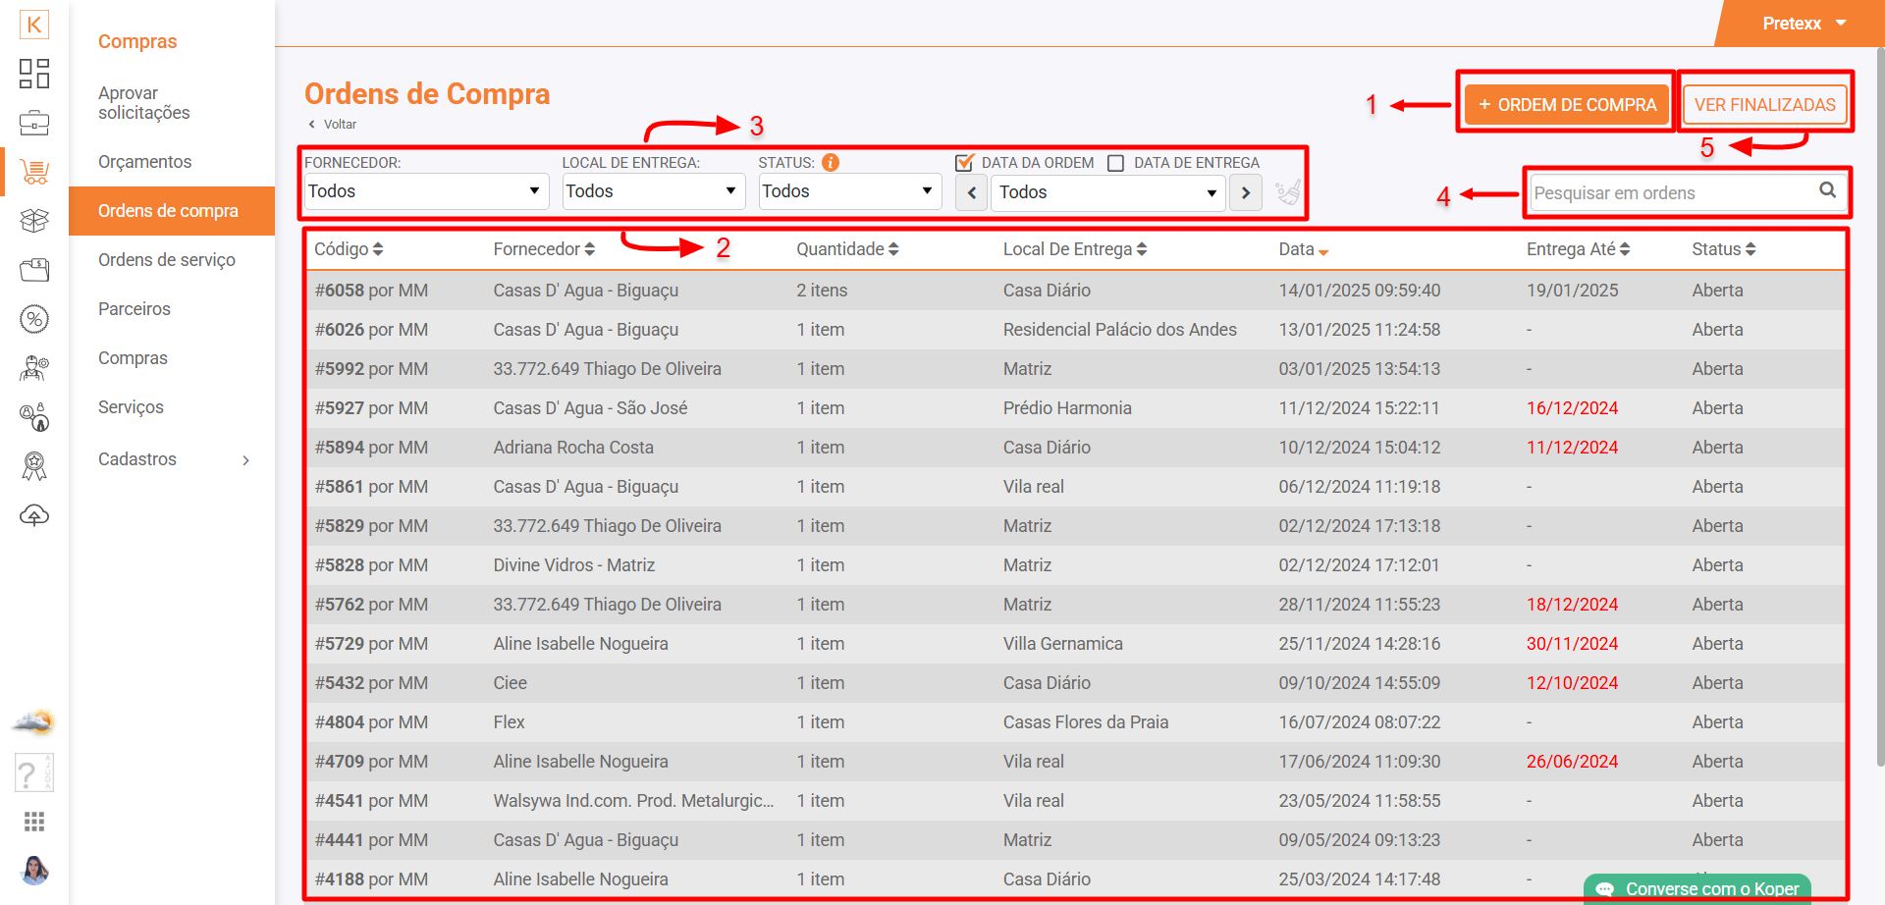Open Ordens de serviço menu item
The image size is (1885, 905).
click(167, 260)
